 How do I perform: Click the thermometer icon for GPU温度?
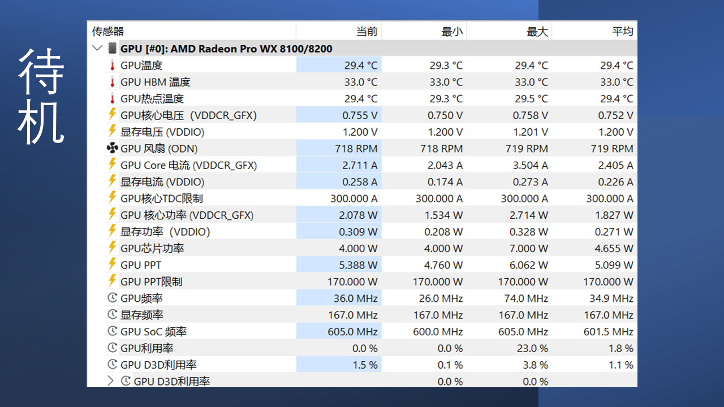(112, 65)
